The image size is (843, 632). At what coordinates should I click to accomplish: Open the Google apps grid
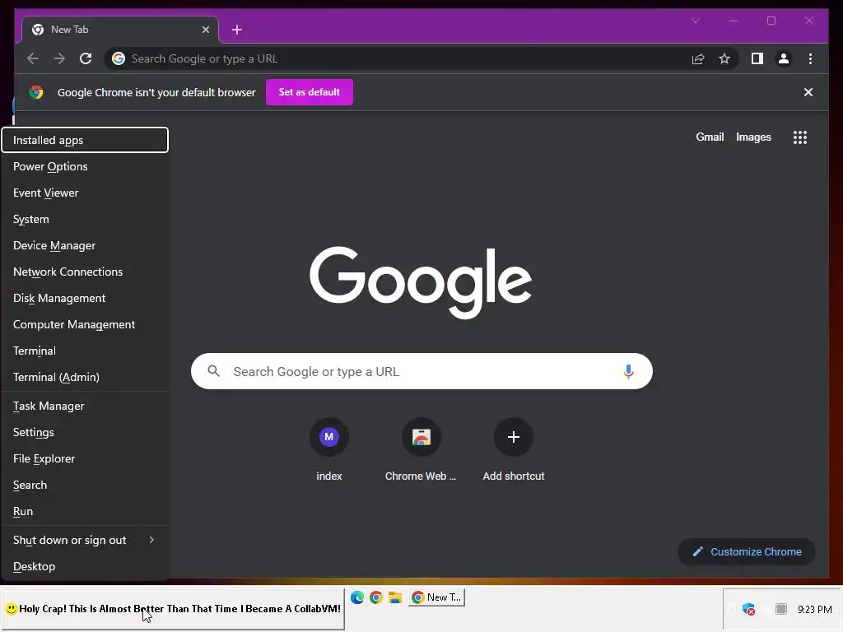click(799, 137)
